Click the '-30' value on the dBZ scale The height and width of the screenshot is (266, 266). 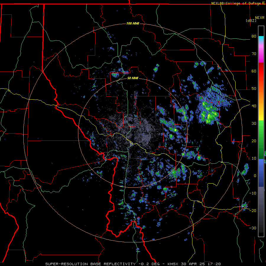(x=253, y=228)
